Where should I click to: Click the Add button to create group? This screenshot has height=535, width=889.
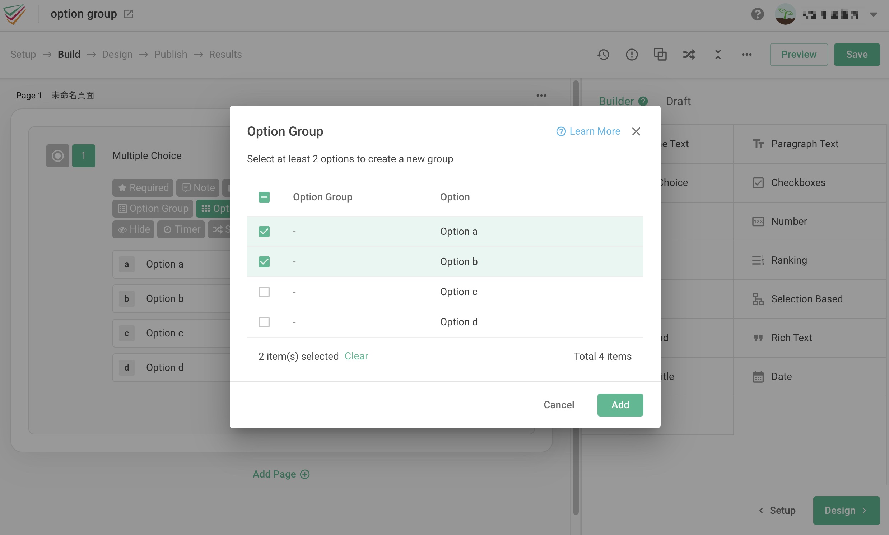click(x=620, y=405)
